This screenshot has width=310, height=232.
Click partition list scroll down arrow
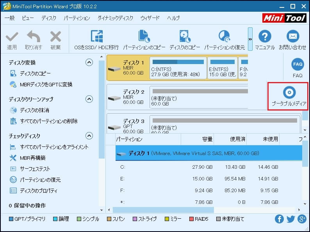click(305, 204)
